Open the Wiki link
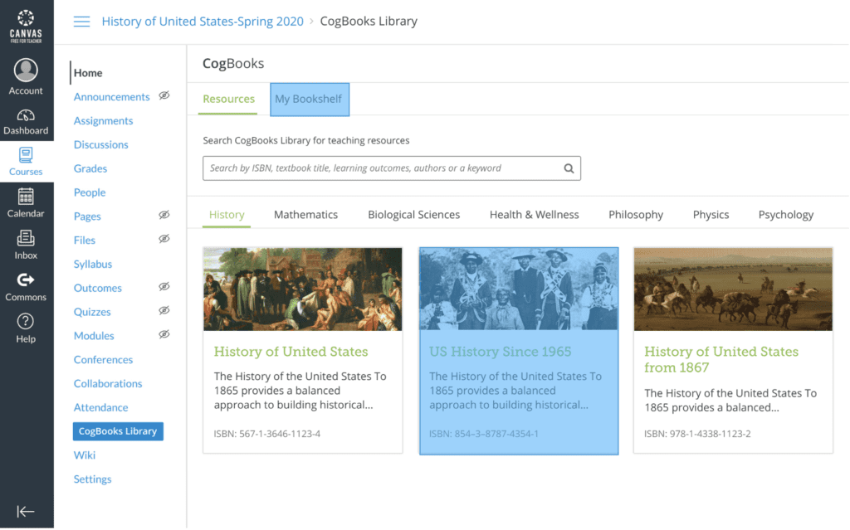Viewport: 850px width, 530px height. [x=85, y=455]
